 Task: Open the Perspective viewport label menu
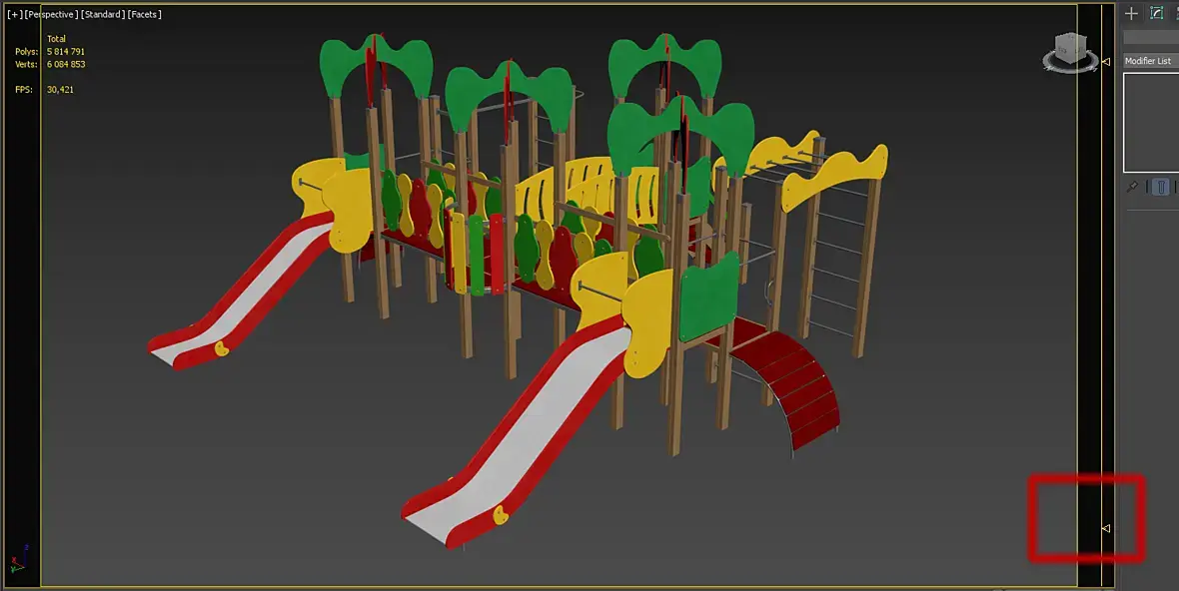point(51,14)
